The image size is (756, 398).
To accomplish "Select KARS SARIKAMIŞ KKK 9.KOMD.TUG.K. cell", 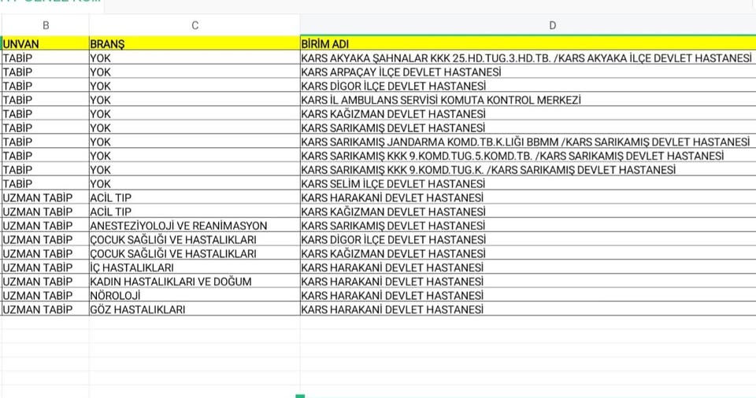I will pos(528,170).
